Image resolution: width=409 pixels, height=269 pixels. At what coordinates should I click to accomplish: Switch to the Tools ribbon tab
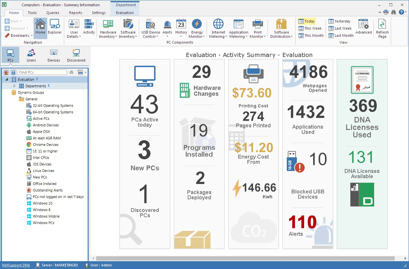tap(32, 13)
